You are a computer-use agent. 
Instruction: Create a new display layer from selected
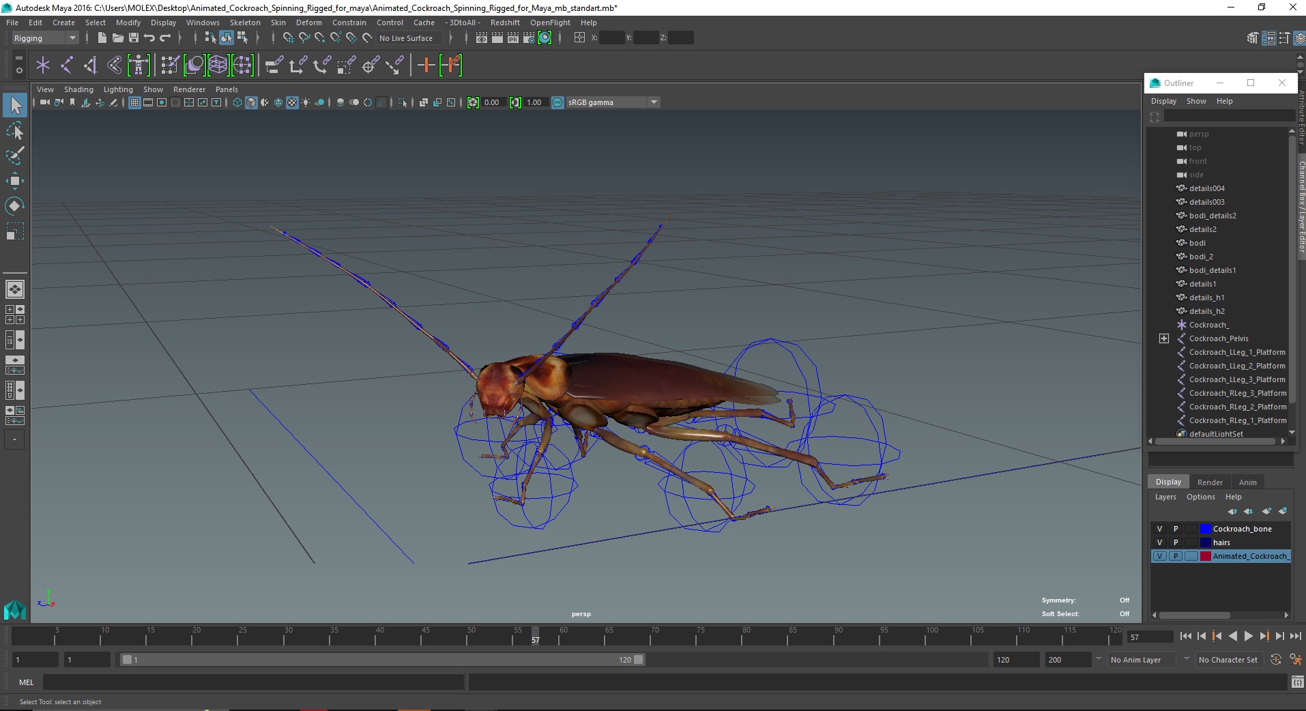click(1283, 511)
